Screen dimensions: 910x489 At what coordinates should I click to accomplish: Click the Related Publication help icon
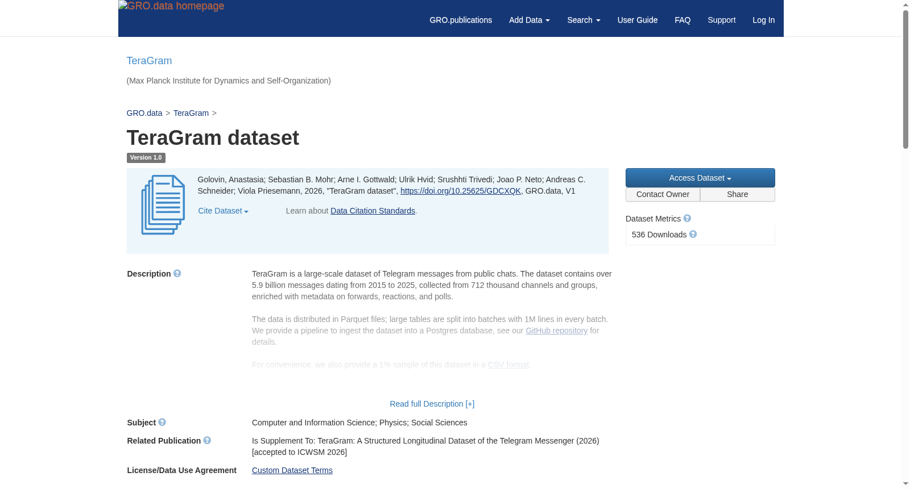(x=207, y=441)
